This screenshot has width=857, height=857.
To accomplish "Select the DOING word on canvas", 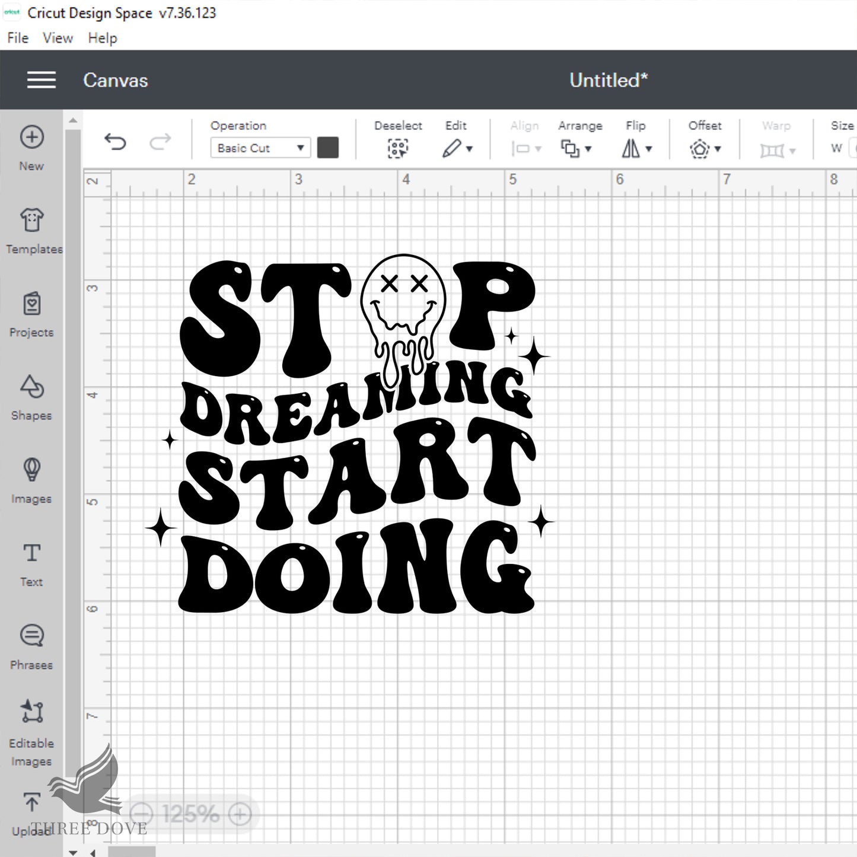I will (356, 566).
